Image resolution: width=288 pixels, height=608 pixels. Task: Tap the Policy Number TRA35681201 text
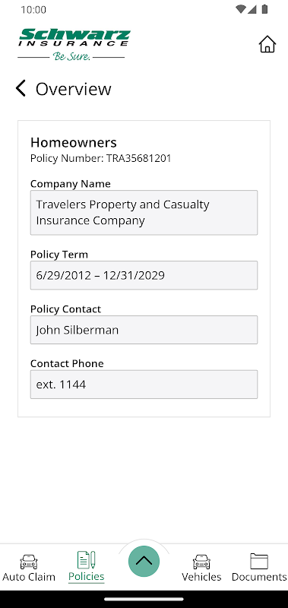coord(101,158)
